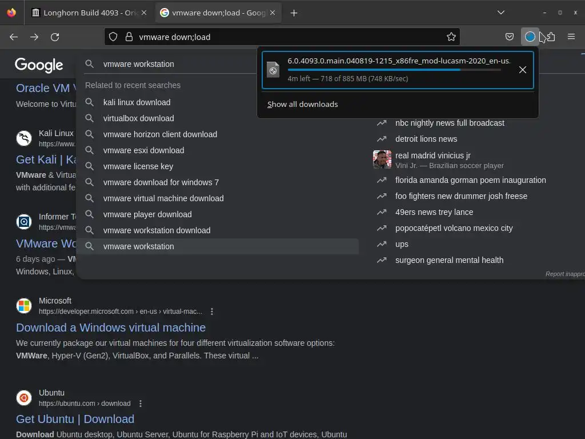The image size is (585, 439).
Task: Open the Oracle VM result link
Action: tap(46, 88)
